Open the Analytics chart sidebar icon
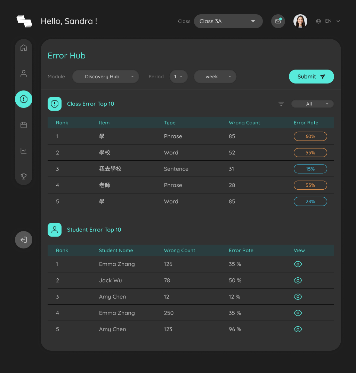This screenshot has width=356, height=373. (x=24, y=151)
